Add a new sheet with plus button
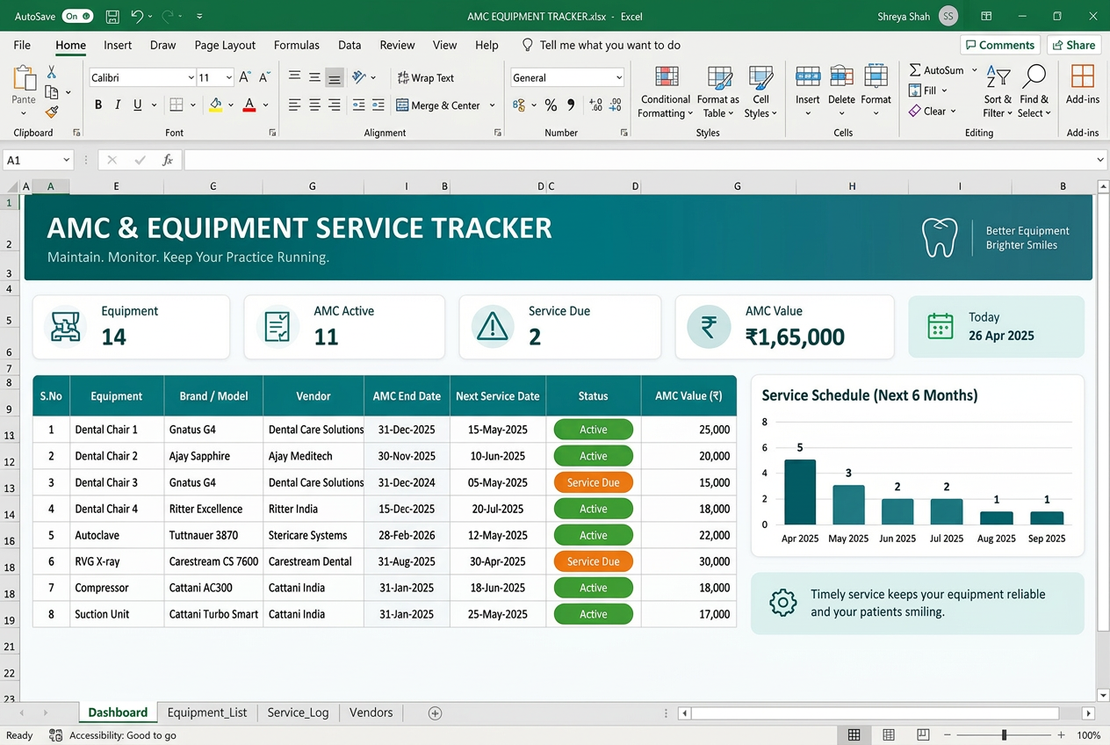1110x745 pixels. tap(435, 713)
